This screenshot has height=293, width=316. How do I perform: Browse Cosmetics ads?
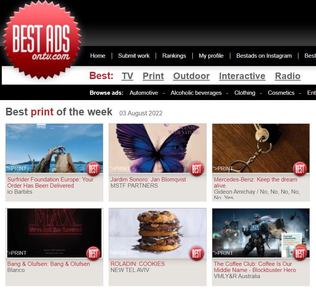tap(281, 93)
